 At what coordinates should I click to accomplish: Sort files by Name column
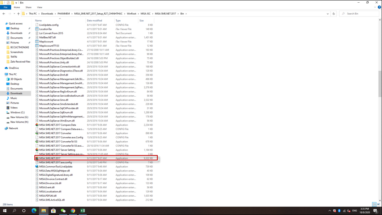pyautogui.click(x=38, y=21)
